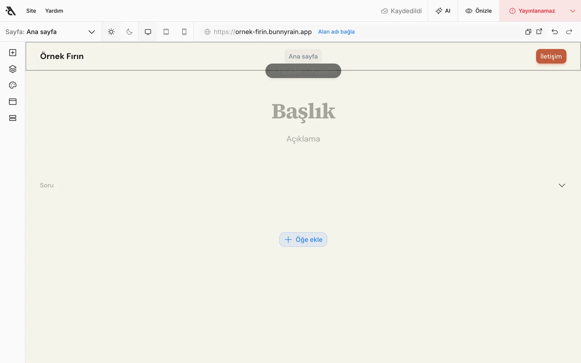
Task: Click the Header'ı düzenle pill
Action: tap(303, 71)
